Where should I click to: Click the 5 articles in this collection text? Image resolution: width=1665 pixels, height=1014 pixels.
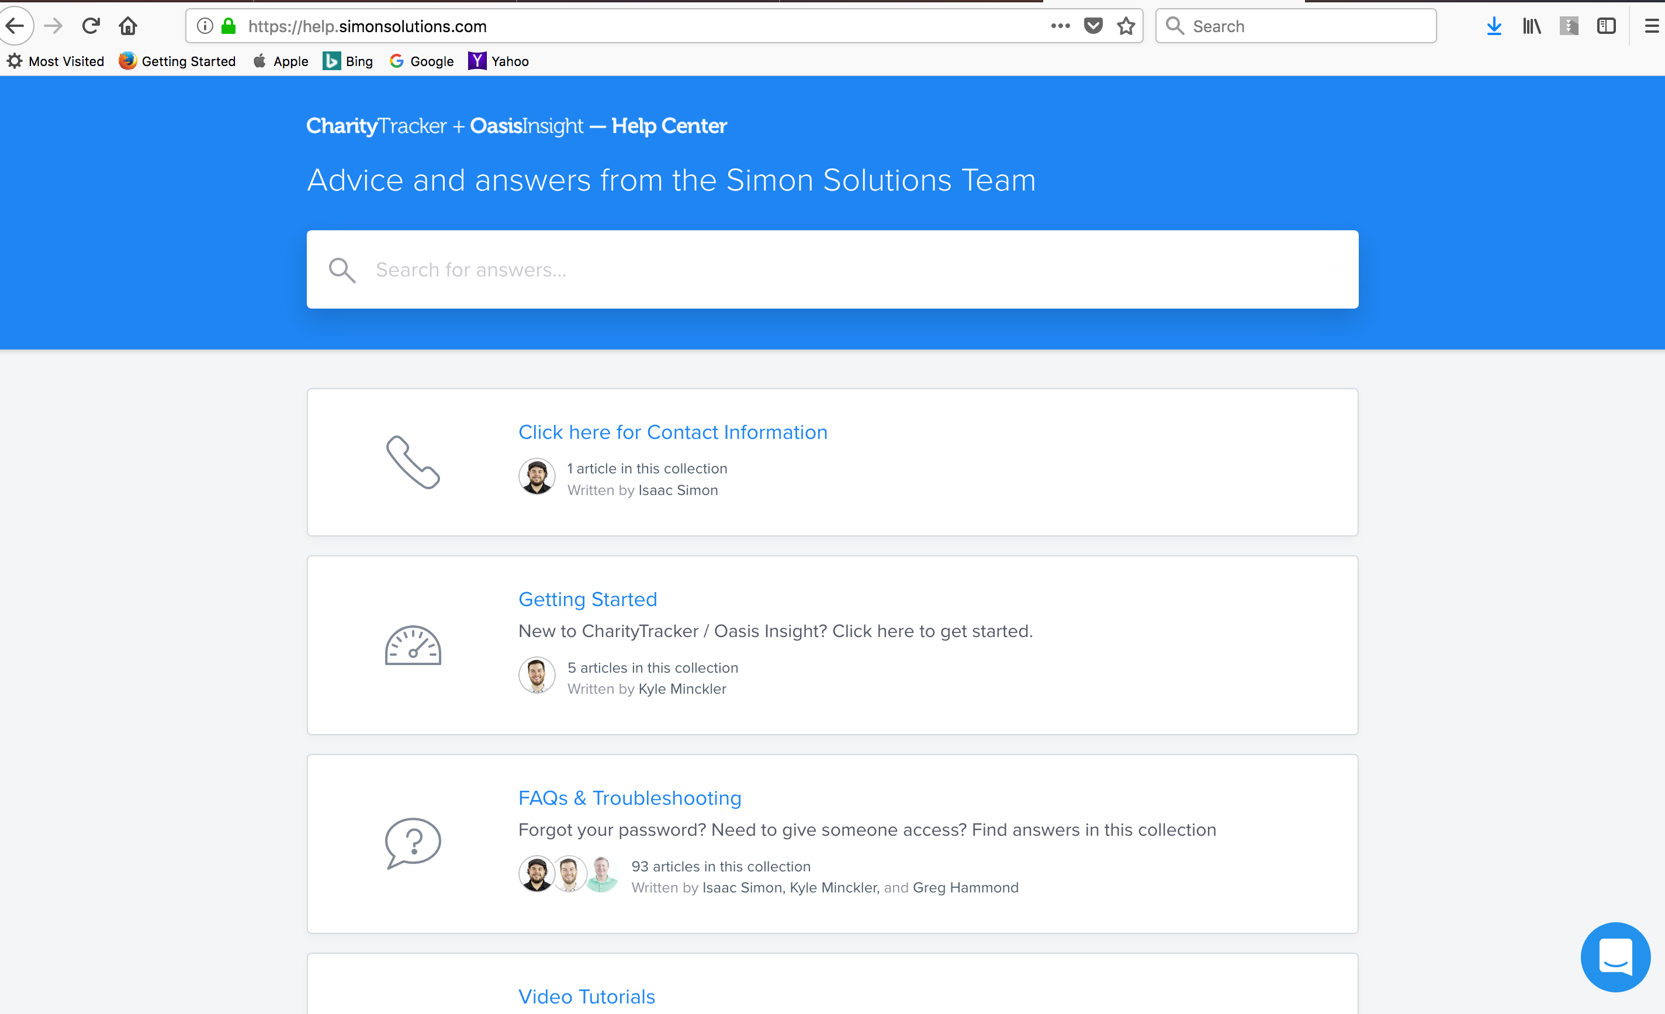(653, 667)
